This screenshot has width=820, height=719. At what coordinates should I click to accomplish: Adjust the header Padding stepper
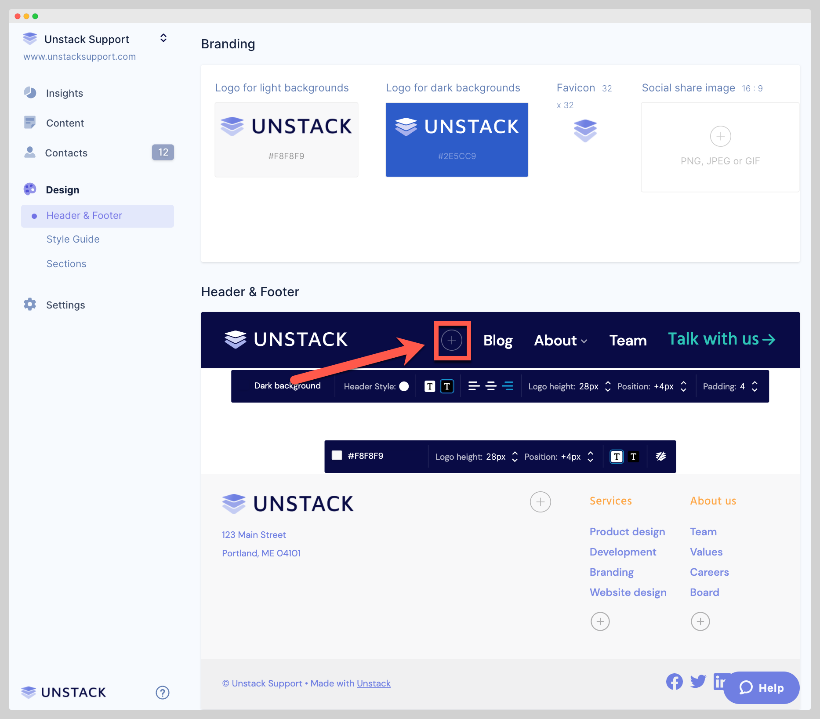tap(755, 386)
